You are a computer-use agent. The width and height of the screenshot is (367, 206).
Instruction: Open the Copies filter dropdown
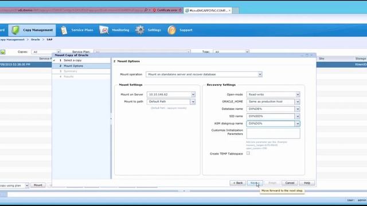pyautogui.click(x=58, y=51)
